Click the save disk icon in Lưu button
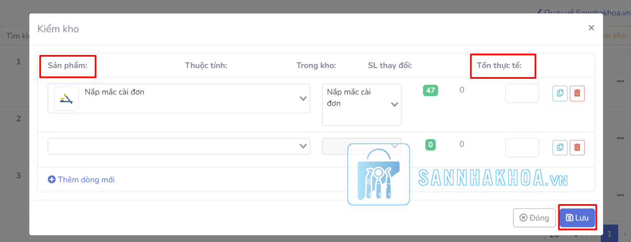Image resolution: width=631 pixels, height=242 pixels. 569,218
